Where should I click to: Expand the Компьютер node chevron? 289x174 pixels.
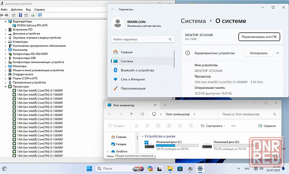coord(5,50)
